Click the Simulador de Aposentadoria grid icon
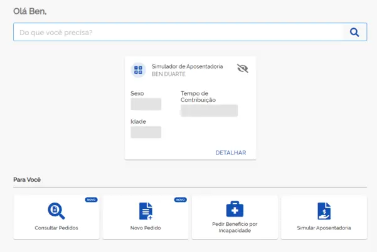 138,70
